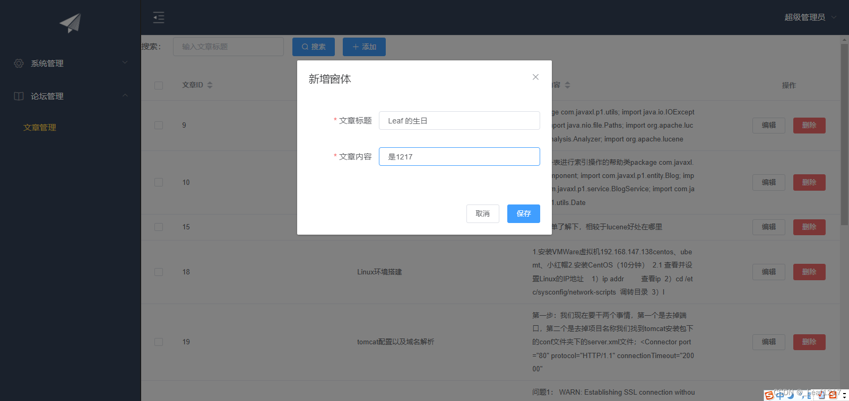Toggle the 中 Chinese input mode icon

pyautogui.click(x=780, y=395)
